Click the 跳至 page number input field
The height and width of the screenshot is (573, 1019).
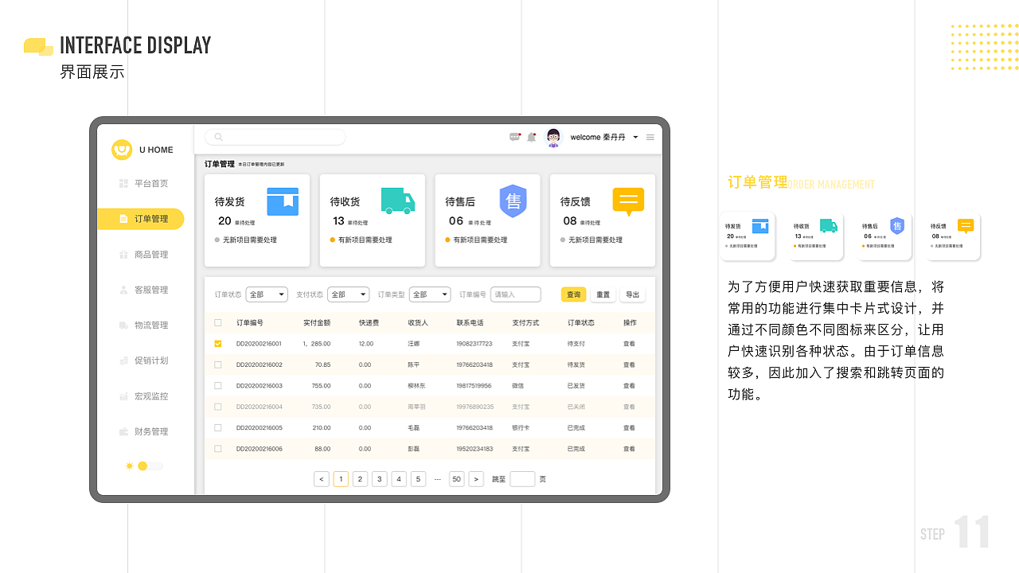pyautogui.click(x=522, y=478)
